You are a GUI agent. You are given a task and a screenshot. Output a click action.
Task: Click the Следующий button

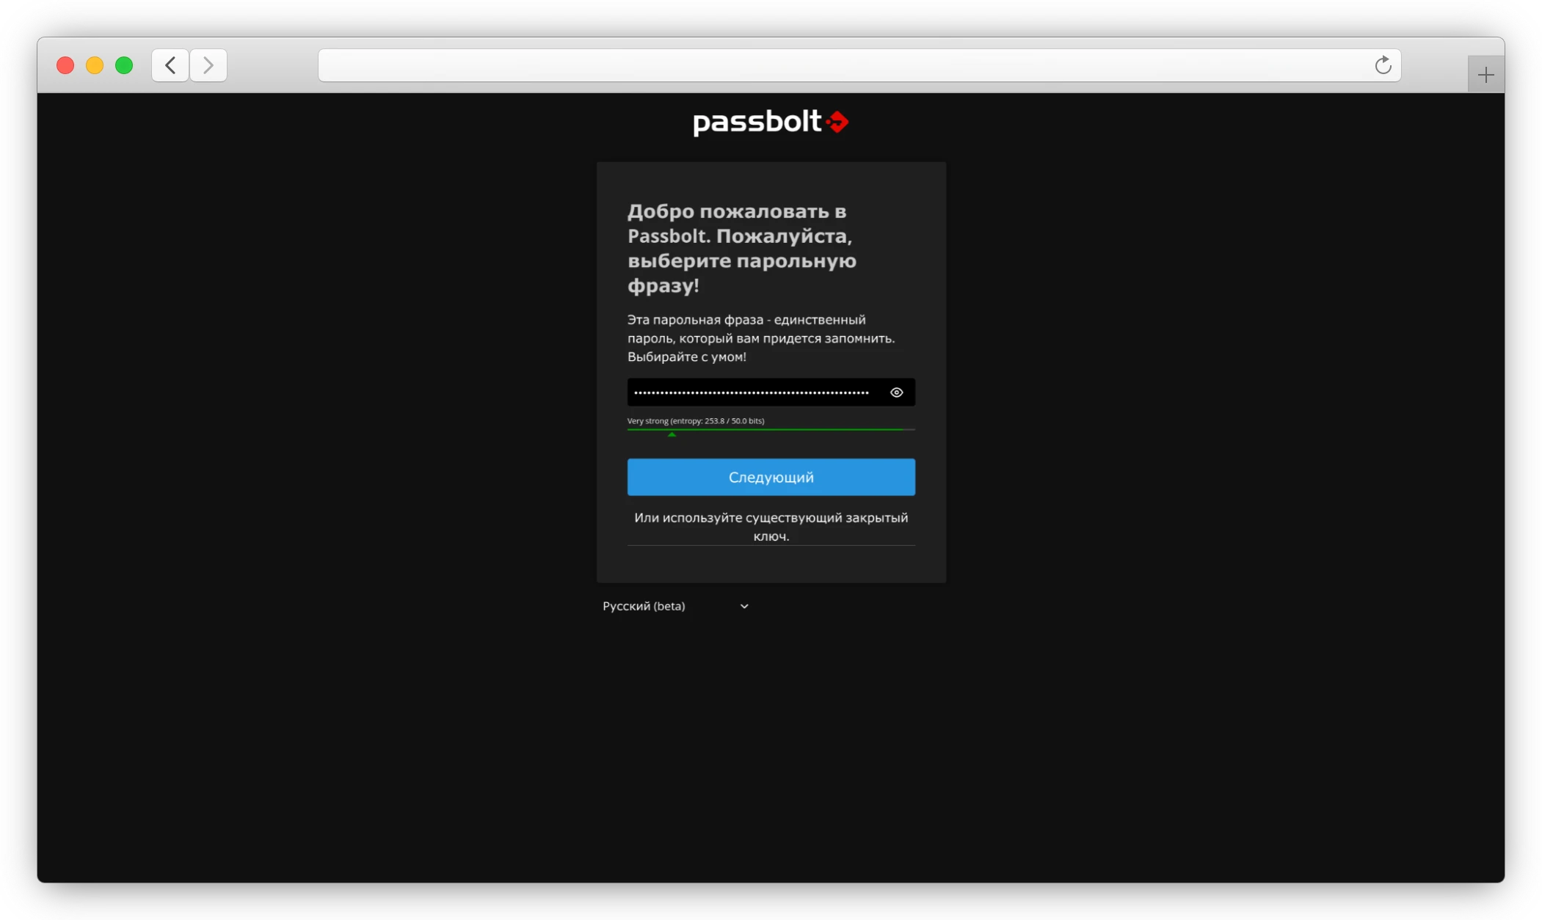[x=771, y=477]
